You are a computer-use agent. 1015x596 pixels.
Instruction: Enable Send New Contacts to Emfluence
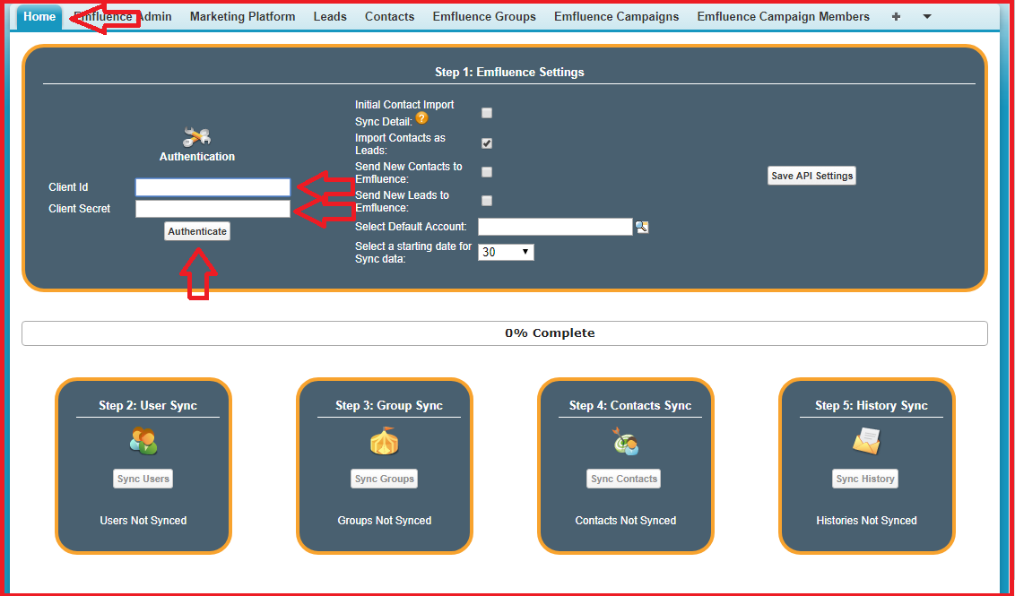(x=487, y=172)
